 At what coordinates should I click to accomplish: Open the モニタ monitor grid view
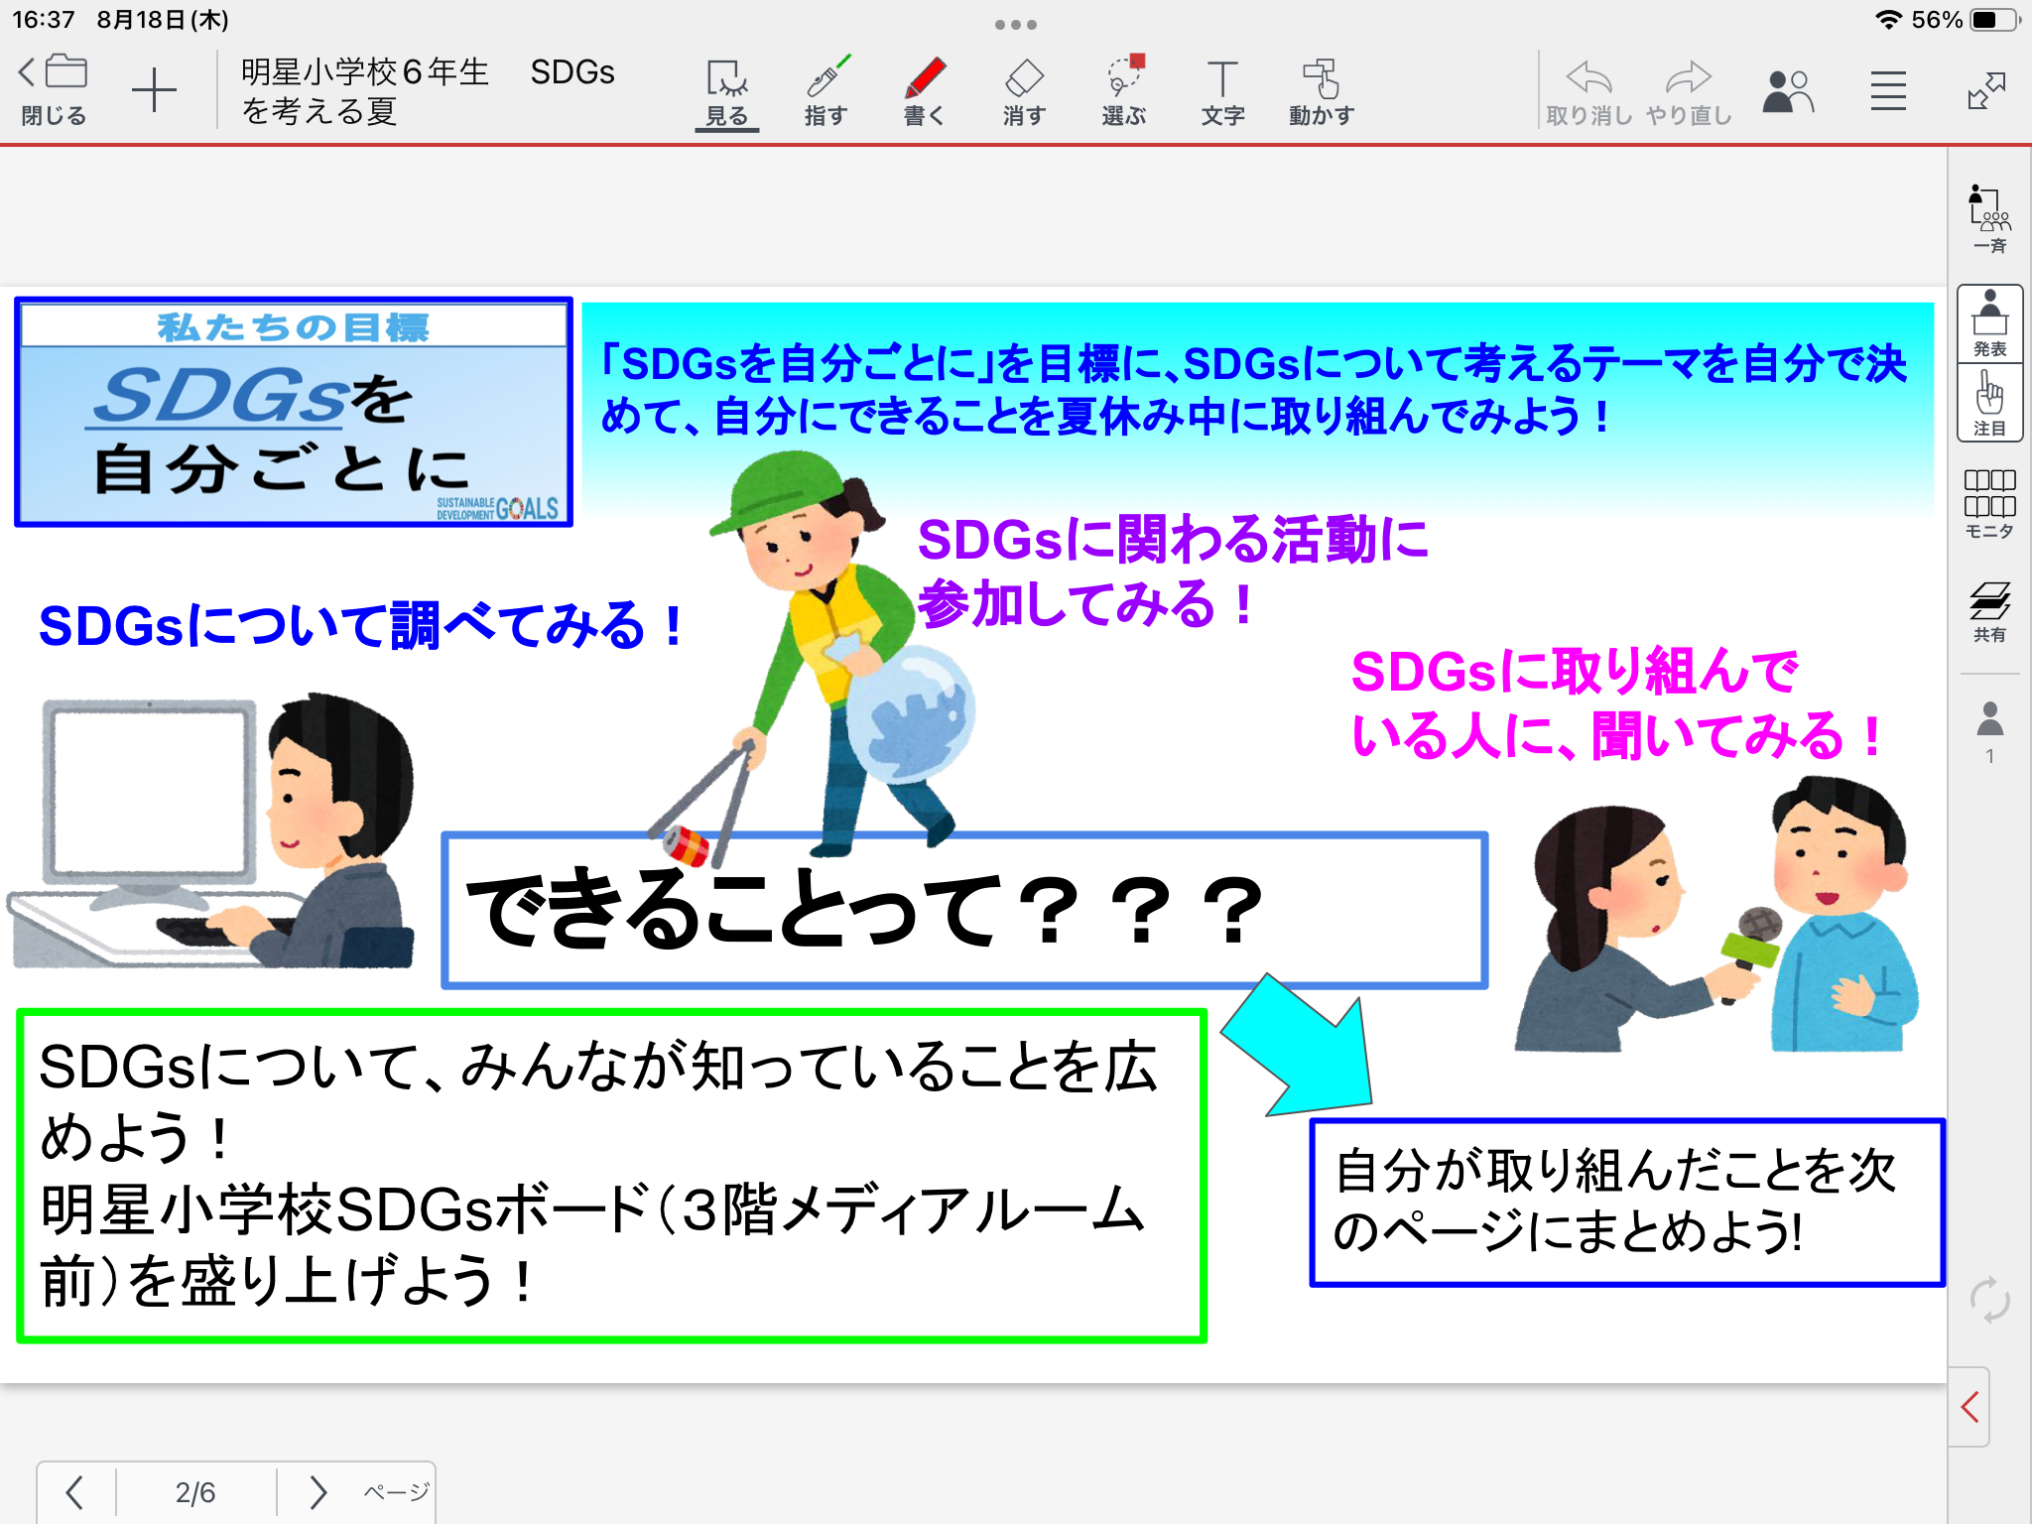[x=1989, y=503]
